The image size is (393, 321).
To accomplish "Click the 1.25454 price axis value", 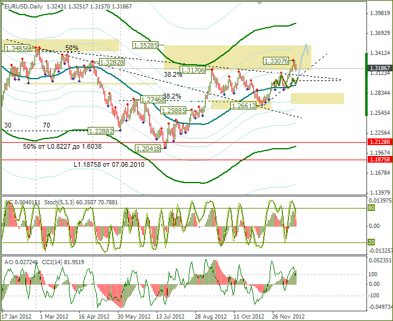I will (x=380, y=113).
